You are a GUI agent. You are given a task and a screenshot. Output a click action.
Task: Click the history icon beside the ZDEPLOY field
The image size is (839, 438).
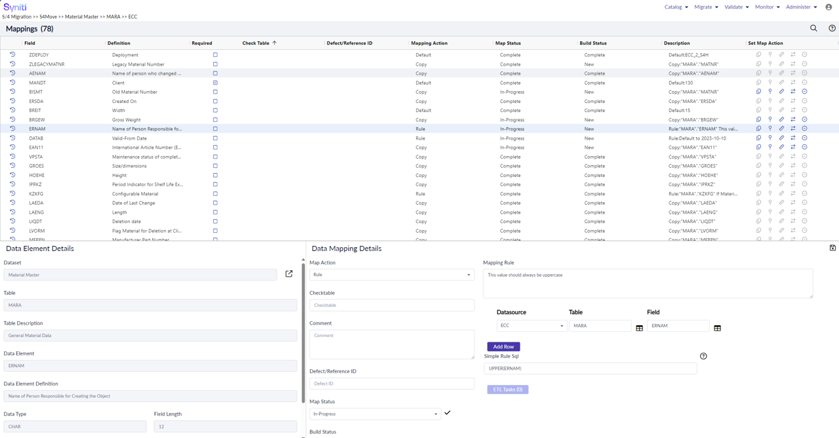click(12, 54)
